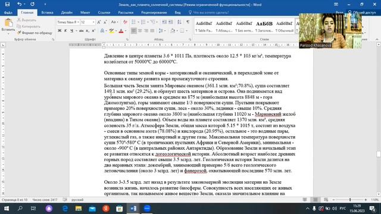Toggle superscript formatting
The width and height of the screenshot is (381, 214).
point(93,31)
